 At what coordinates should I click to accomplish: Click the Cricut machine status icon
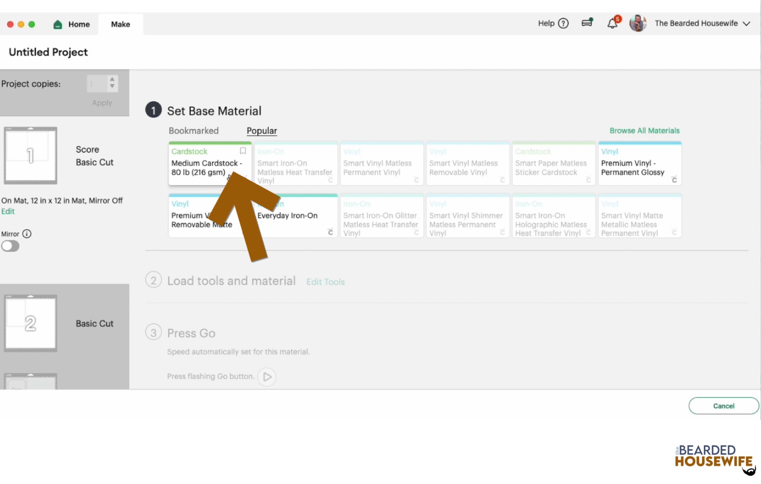point(587,22)
